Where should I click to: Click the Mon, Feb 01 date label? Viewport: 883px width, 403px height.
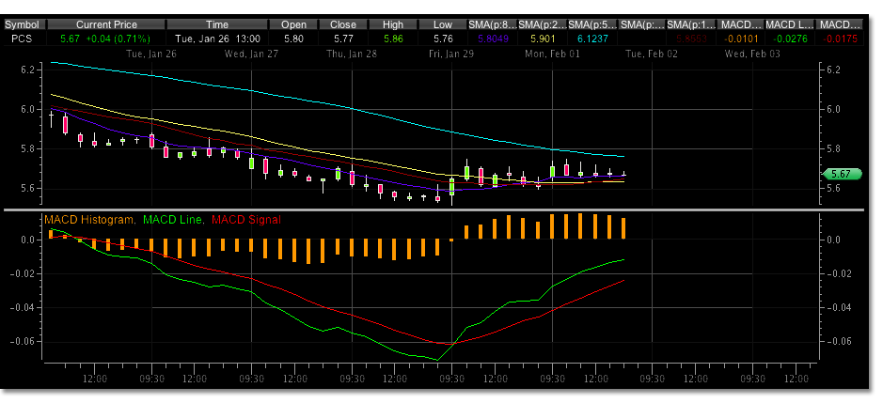coord(552,54)
